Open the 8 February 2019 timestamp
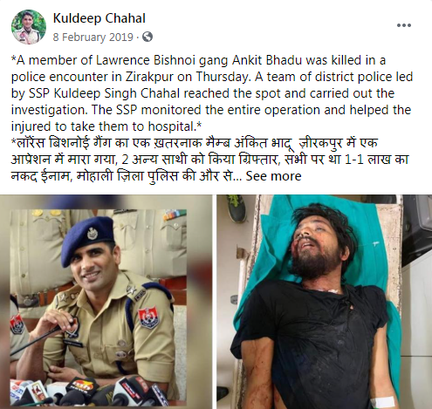Viewport: 432px width, 409px height. pos(93,37)
